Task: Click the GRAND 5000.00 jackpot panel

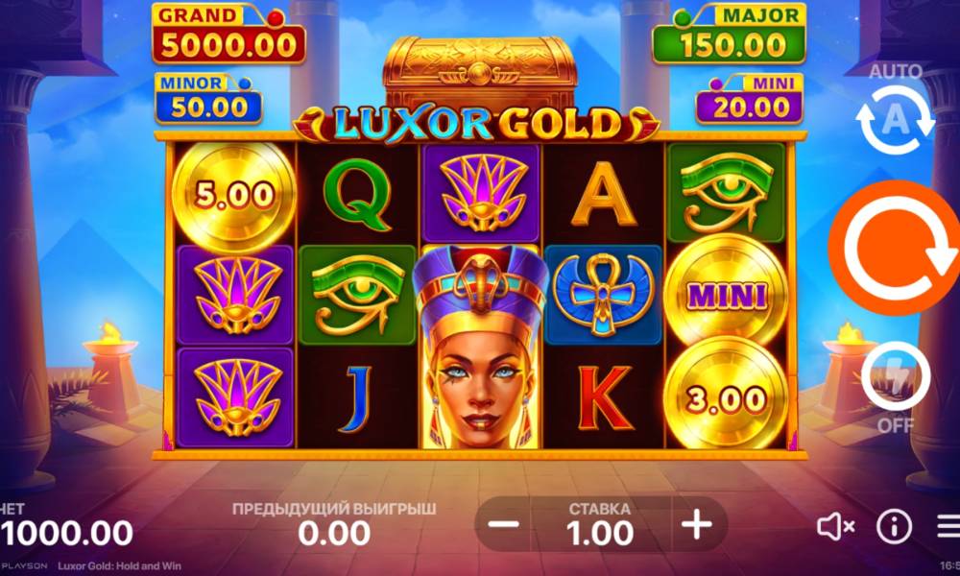Action: pos(228,34)
